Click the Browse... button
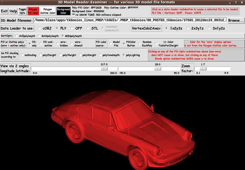The image size is (245, 170). tap(236, 20)
